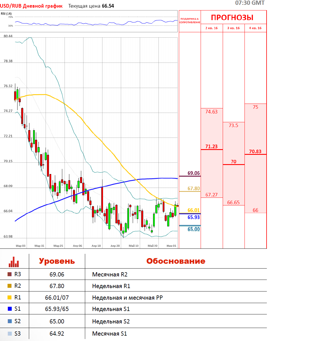Select the maroon R3 color square

click(x=10, y=274)
